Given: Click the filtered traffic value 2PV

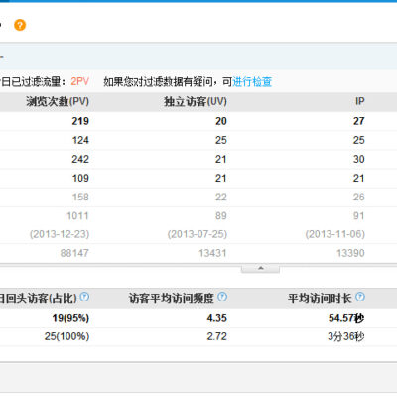Looking at the screenshot, I should tap(80, 81).
